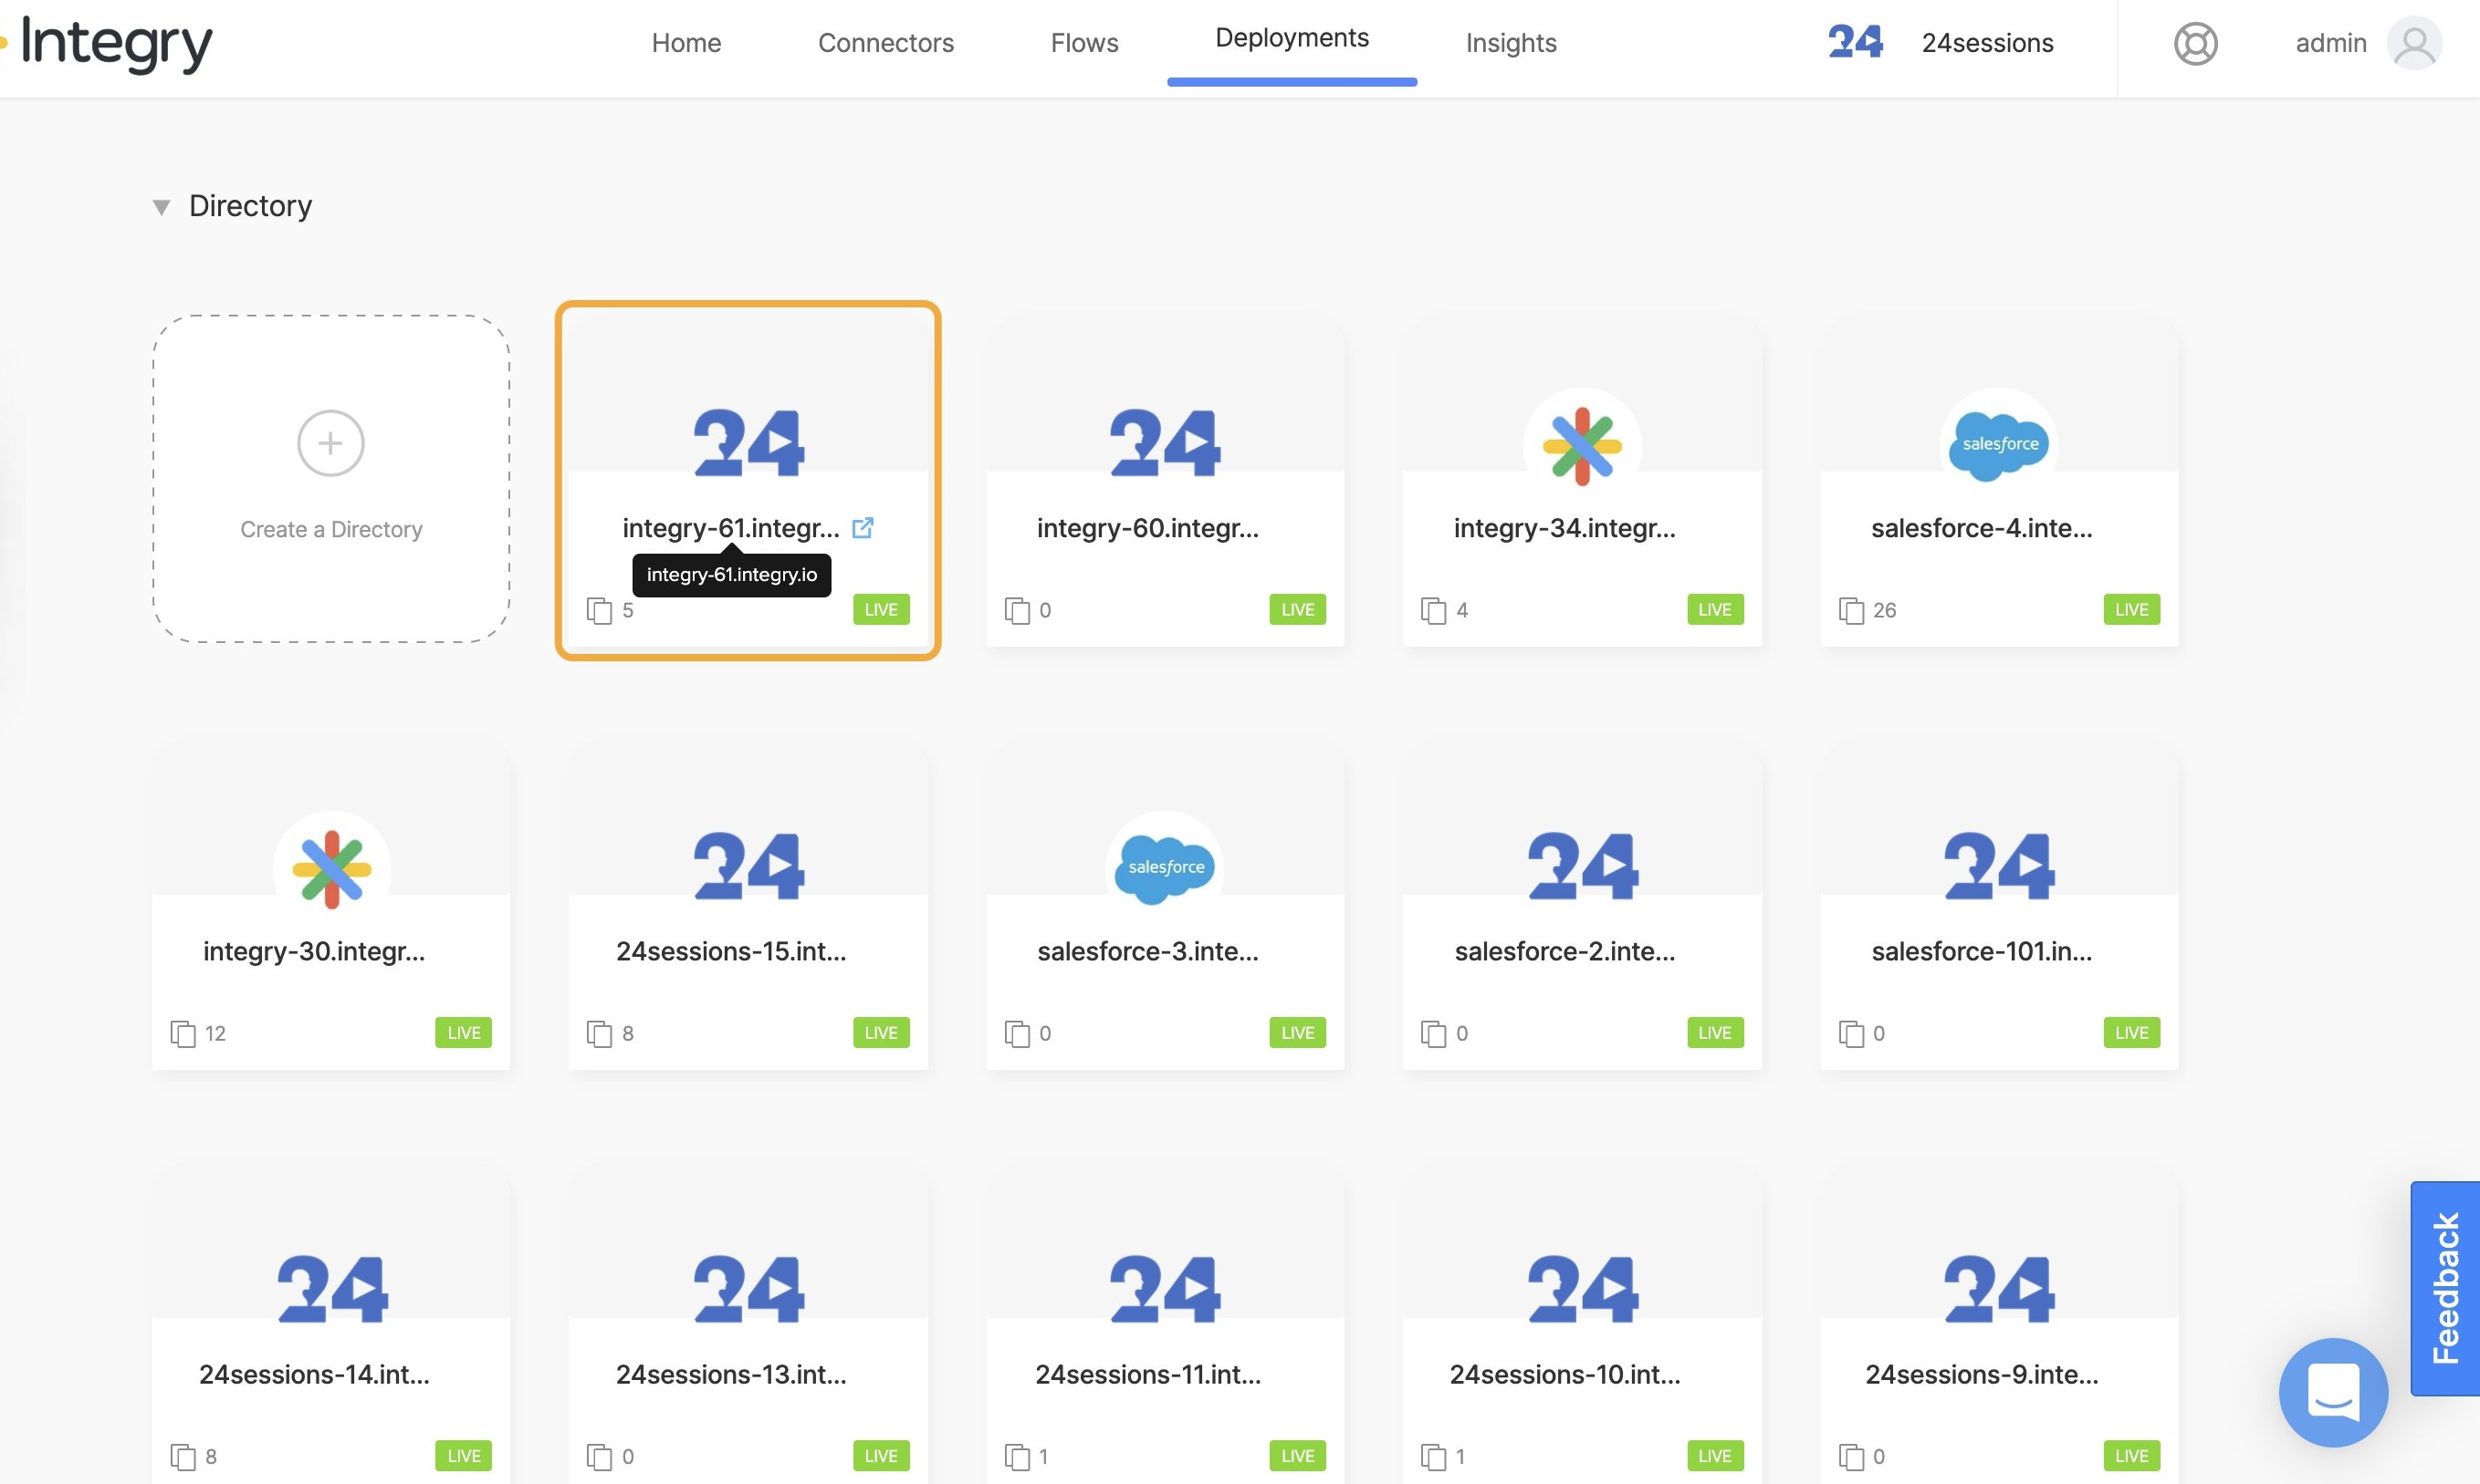Open external link icon for integry-61

pos(863,527)
